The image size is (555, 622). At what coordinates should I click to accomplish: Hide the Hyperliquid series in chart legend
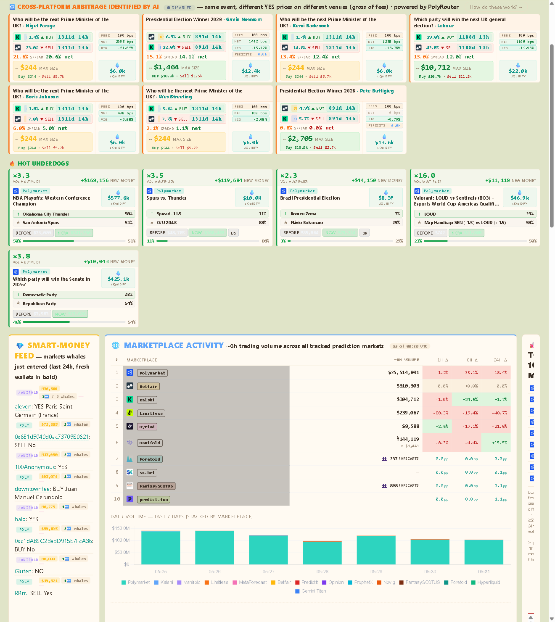pyautogui.click(x=486, y=582)
